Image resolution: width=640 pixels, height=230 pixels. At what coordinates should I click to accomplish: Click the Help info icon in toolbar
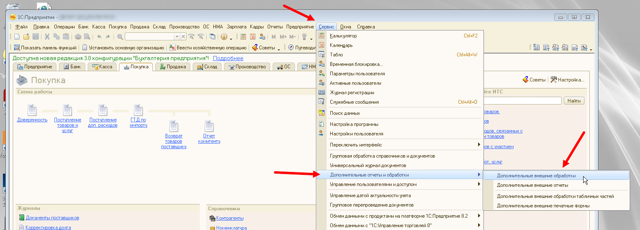click(224, 37)
